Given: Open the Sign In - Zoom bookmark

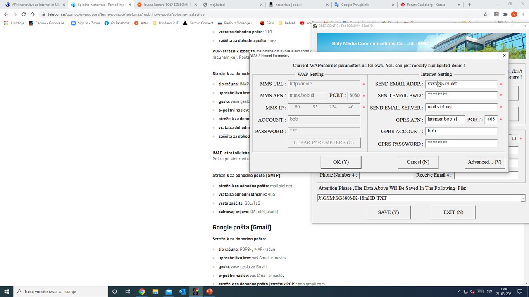Looking at the screenshot, I should pos(86,23).
